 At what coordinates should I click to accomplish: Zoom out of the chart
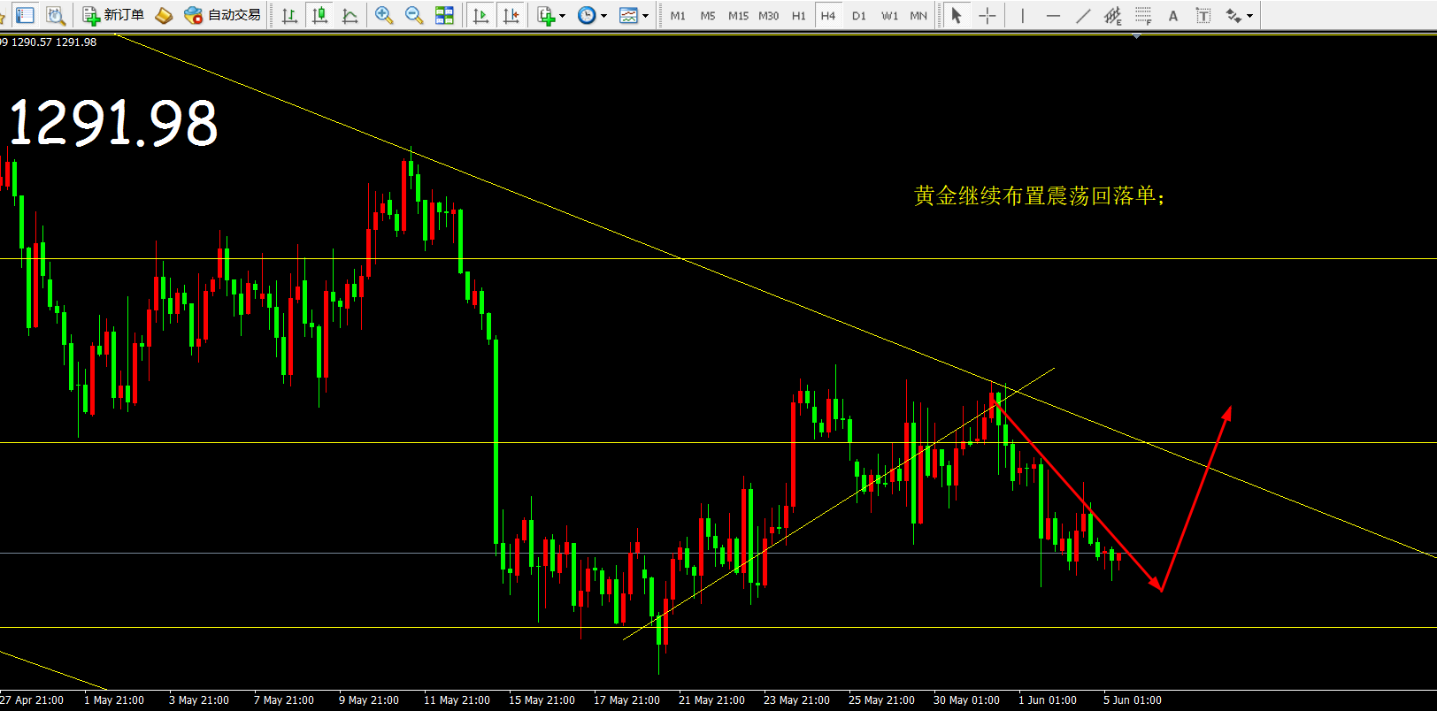pos(414,15)
